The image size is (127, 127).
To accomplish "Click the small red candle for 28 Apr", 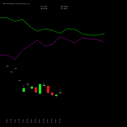I will 52,94.
